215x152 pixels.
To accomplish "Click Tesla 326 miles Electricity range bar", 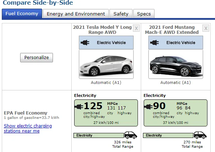I will pos(99,135).
